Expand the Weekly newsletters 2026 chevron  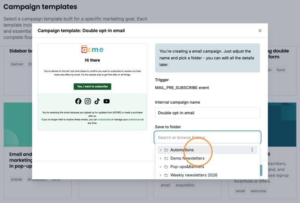(x=161, y=175)
